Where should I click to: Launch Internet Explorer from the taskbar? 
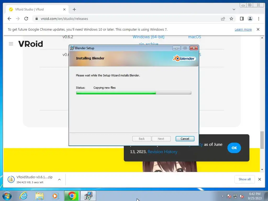click(23, 196)
